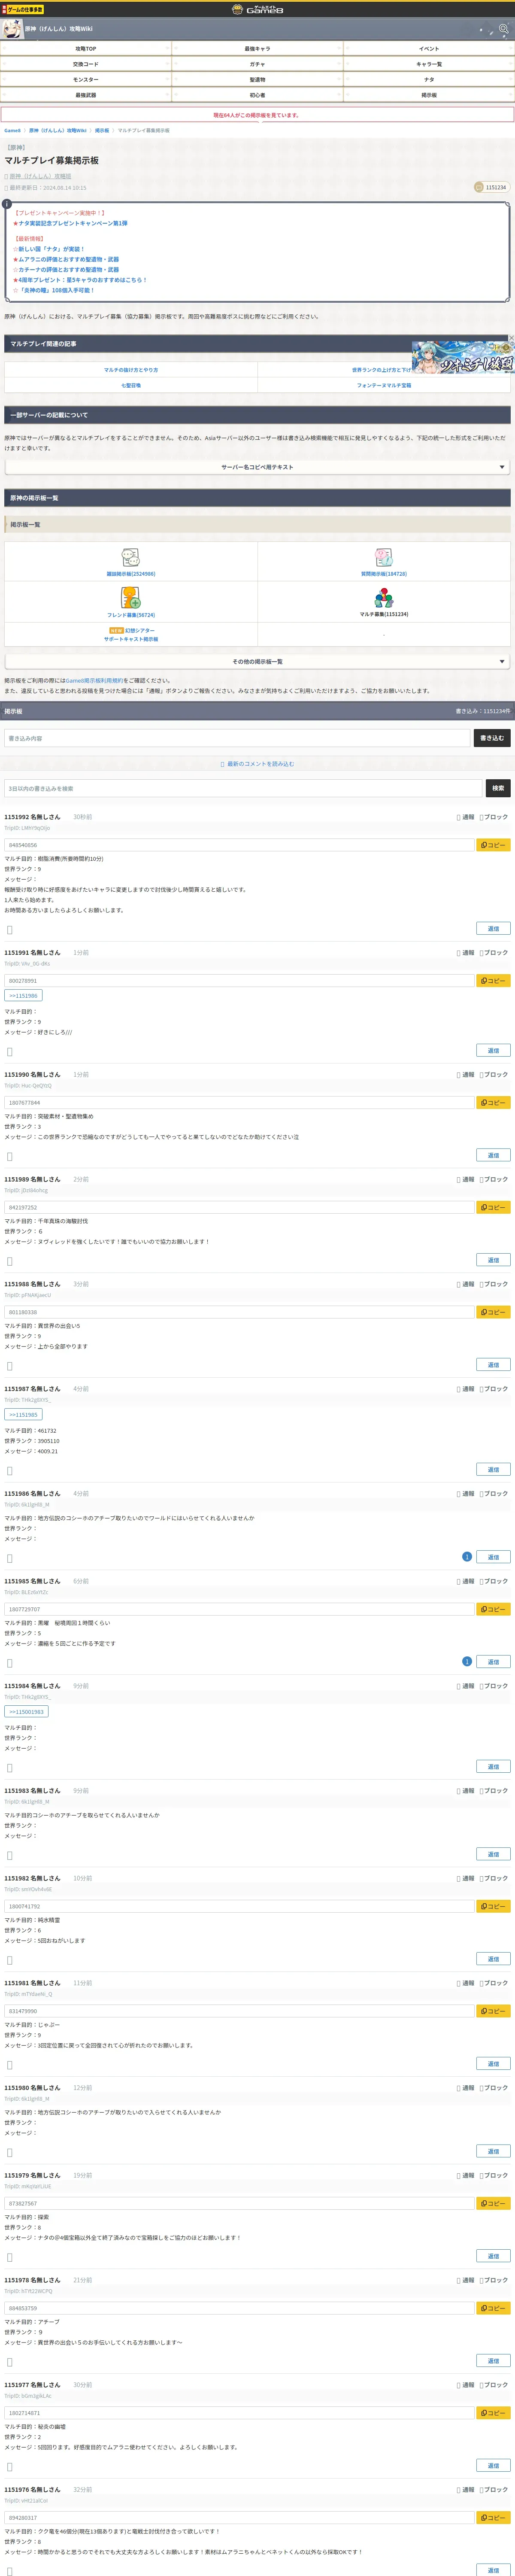Copy ID 848540656 with コピー button
The height and width of the screenshot is (2576, 515).
click(x=493, y=845)
